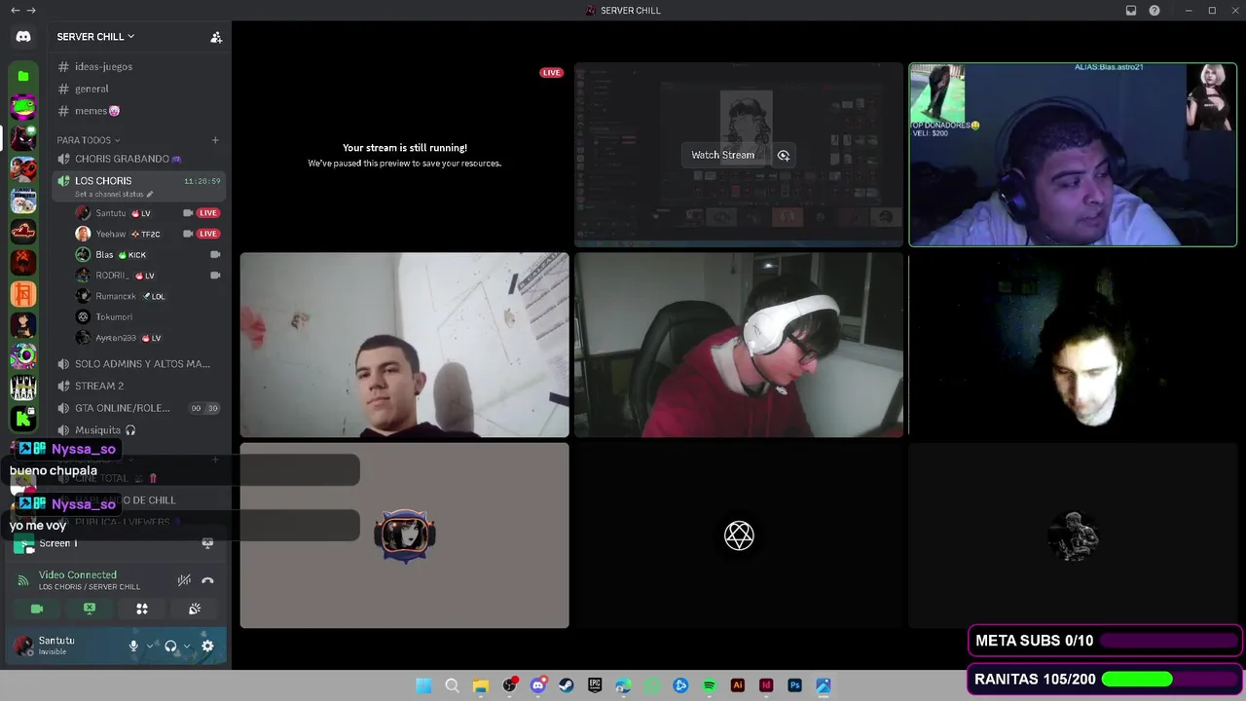Expand SERVER CHILL server menu
The width and height of the screenshot is (1246, 701).
click(x=95, y=37)
